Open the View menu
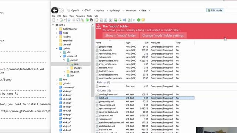The height and width of the screenshot is (133, 237). (71, 16)
